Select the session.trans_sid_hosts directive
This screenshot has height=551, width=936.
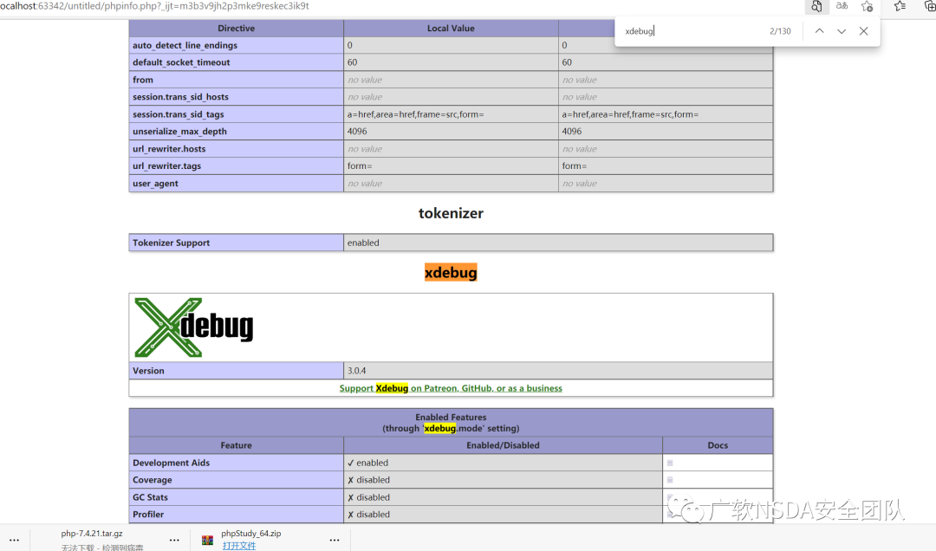coord(180,97)
